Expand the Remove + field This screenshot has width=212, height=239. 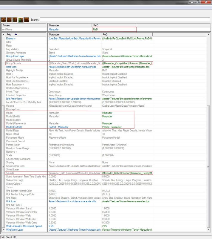12,152
